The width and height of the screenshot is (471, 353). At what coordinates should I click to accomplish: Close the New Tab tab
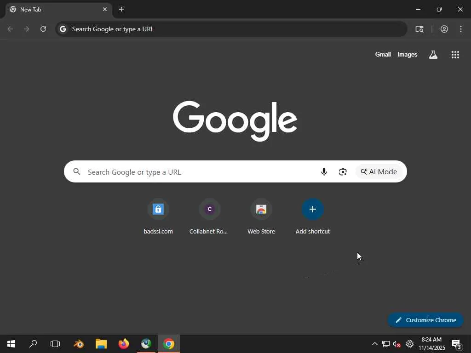(x=105, y=9)
